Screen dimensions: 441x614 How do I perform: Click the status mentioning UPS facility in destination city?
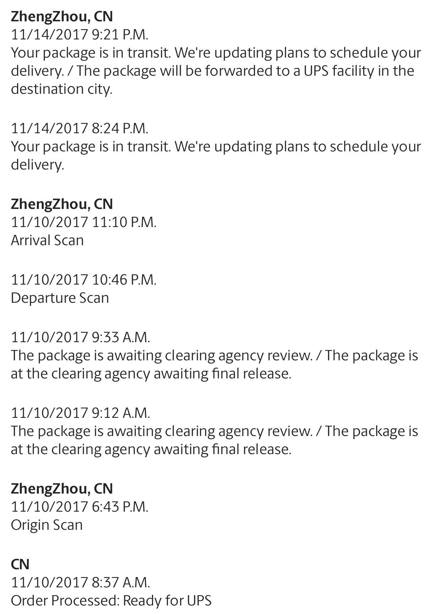[216, 71]
